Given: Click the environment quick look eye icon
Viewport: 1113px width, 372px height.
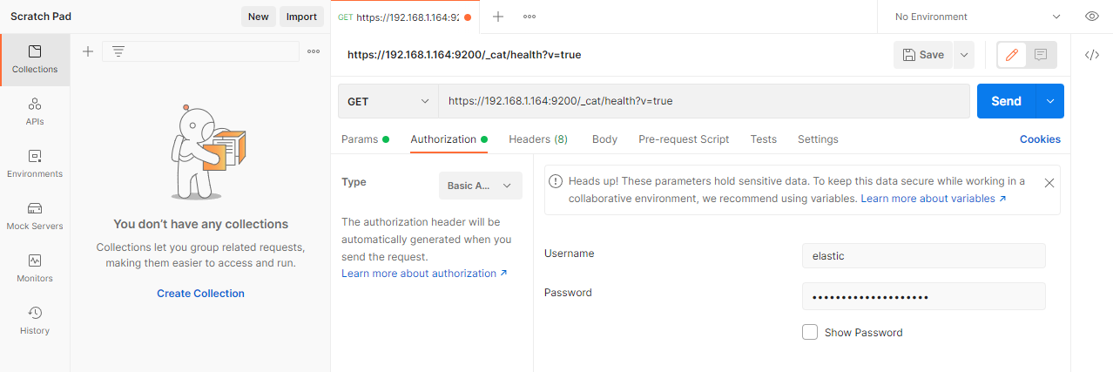Looking at the screenshot, I should (1091, 17).
